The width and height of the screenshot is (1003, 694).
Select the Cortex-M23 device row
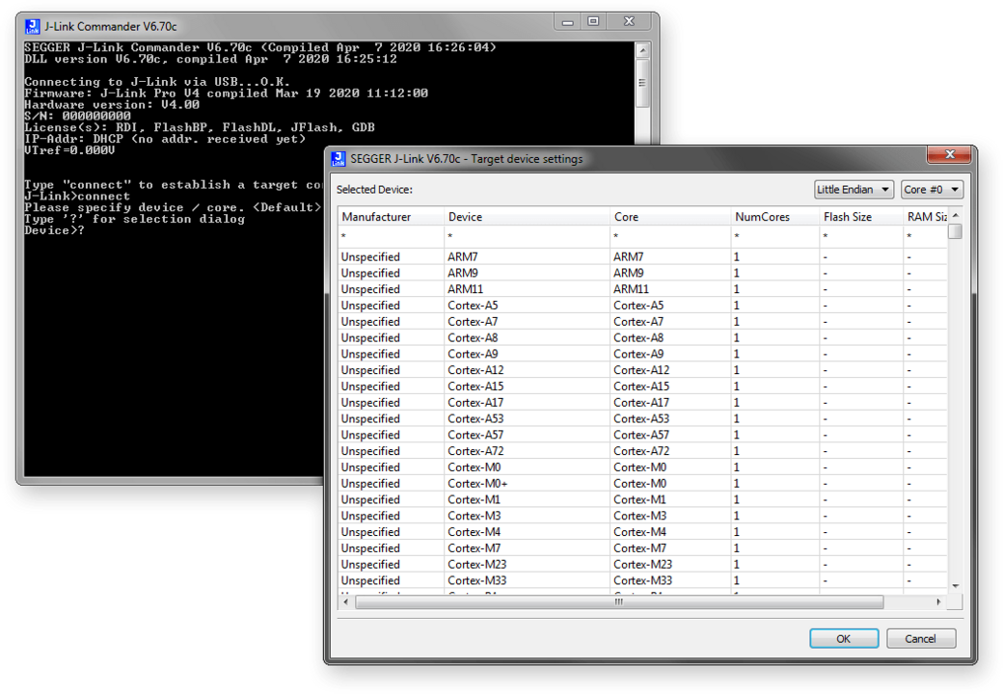642,564
